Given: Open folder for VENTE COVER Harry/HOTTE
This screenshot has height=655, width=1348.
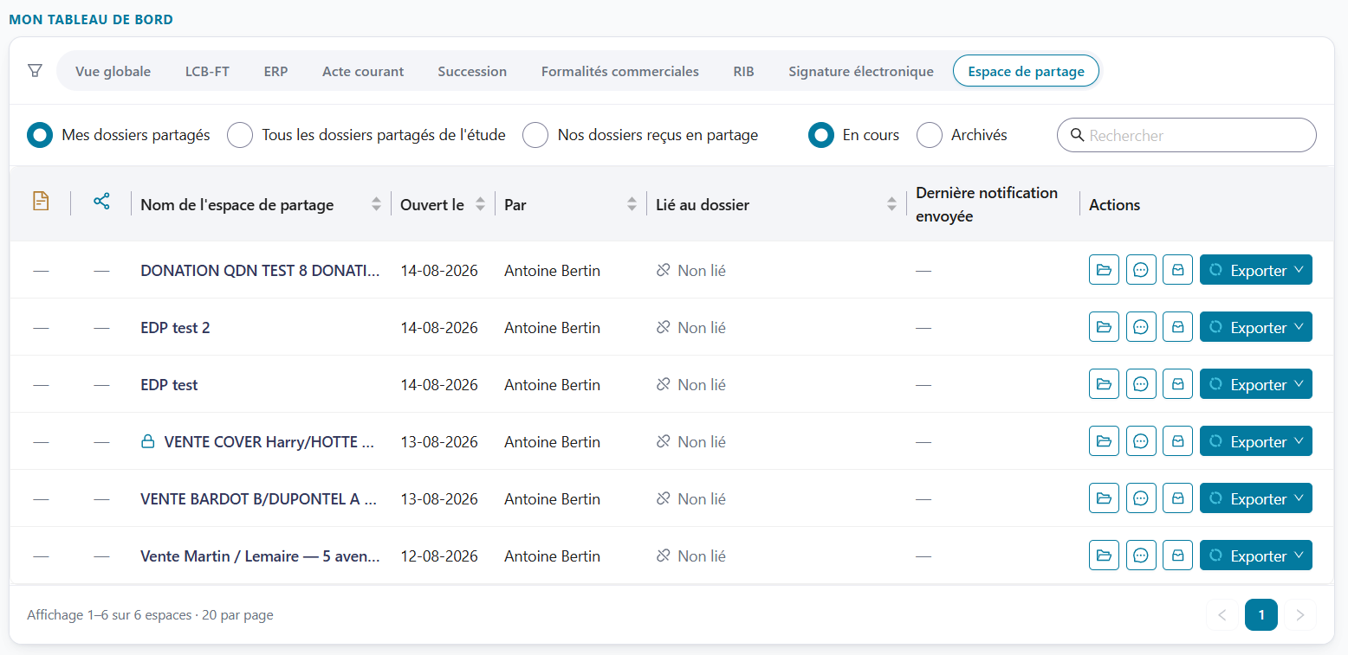Looking at the screenshot, I should pyautogui.click(x=1104, y=441).
